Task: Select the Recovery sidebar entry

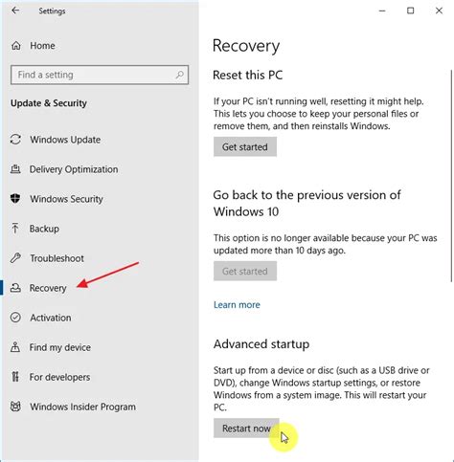Action: (48, 288)
